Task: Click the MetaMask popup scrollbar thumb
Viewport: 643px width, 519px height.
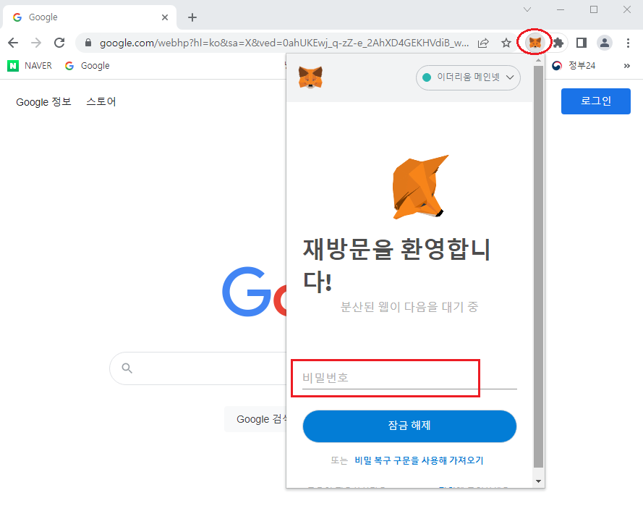Action: point(538,266)
